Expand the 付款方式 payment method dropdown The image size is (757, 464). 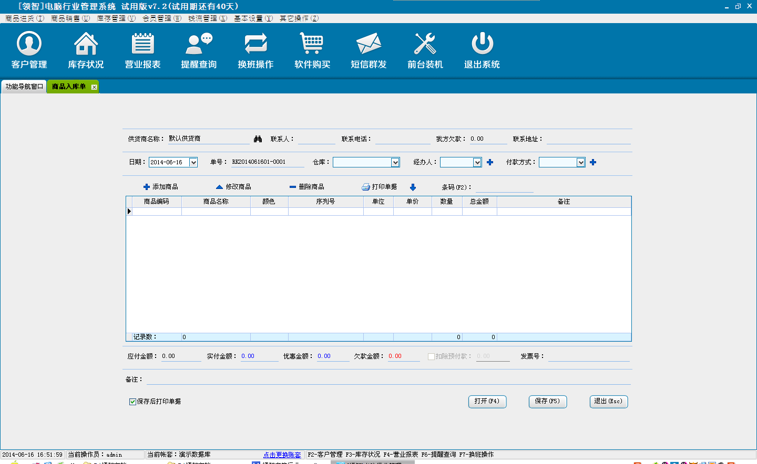[581, 163]
